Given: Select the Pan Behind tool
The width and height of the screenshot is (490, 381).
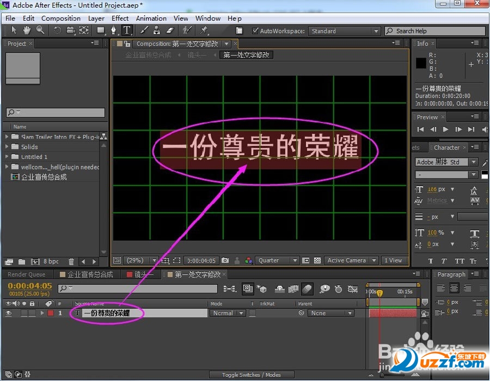Looking at the screenshot, I should 84,30.
